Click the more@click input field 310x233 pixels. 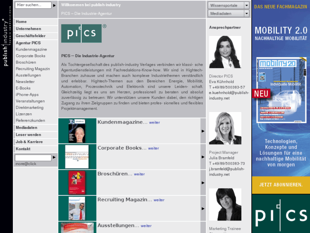33,158
